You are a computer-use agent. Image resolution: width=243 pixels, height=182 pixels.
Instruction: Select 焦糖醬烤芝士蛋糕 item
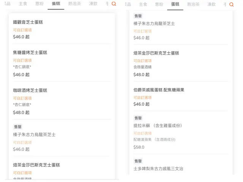click(x=30, y=53)
